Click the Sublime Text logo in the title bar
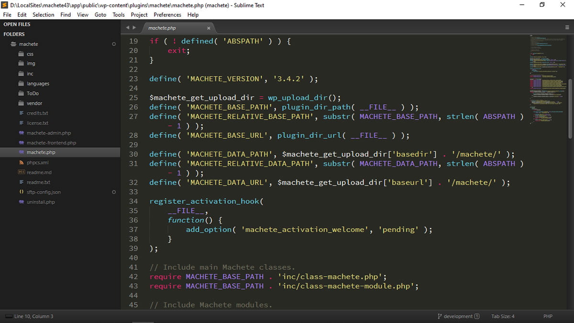This screenshot has height=323, width=574. (x=5, y=5)
